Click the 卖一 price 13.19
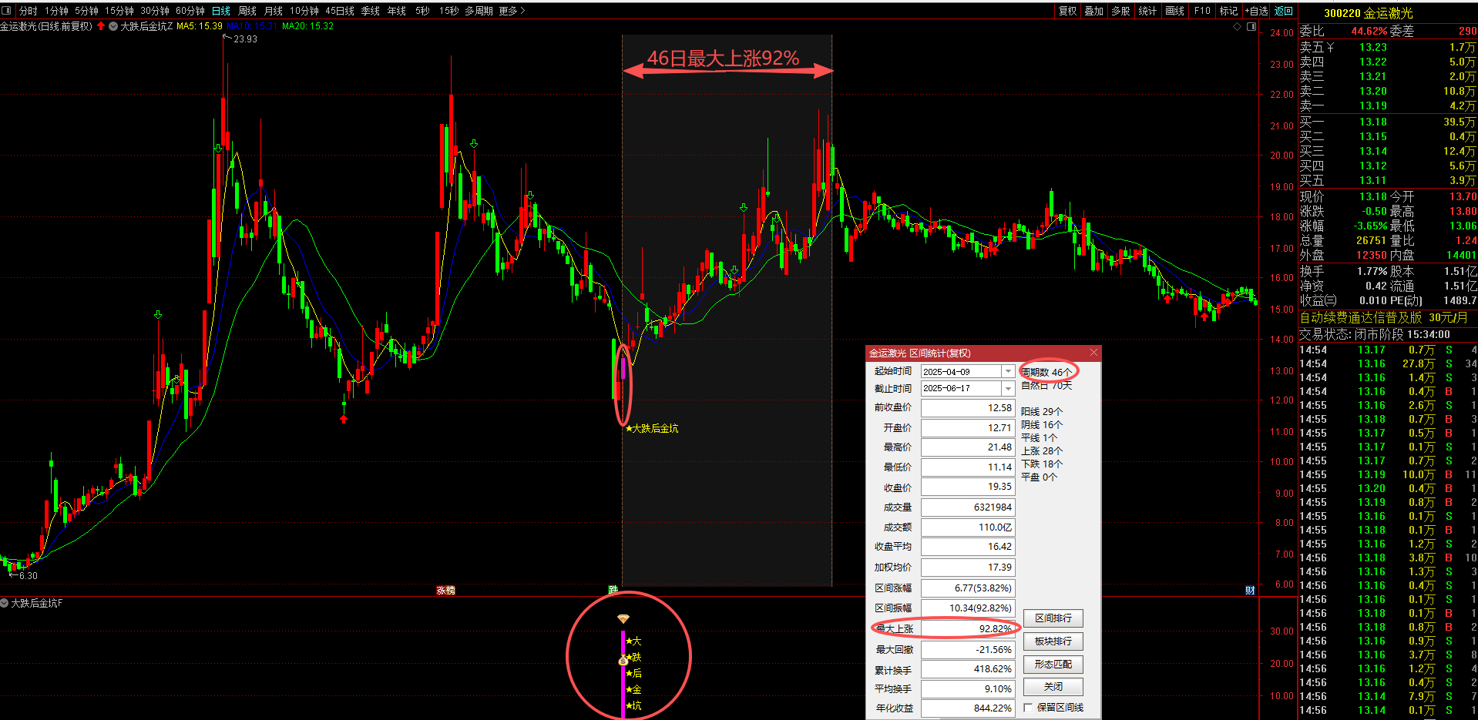Screen dimensions: 1478x720 [x=1373, y=106]
